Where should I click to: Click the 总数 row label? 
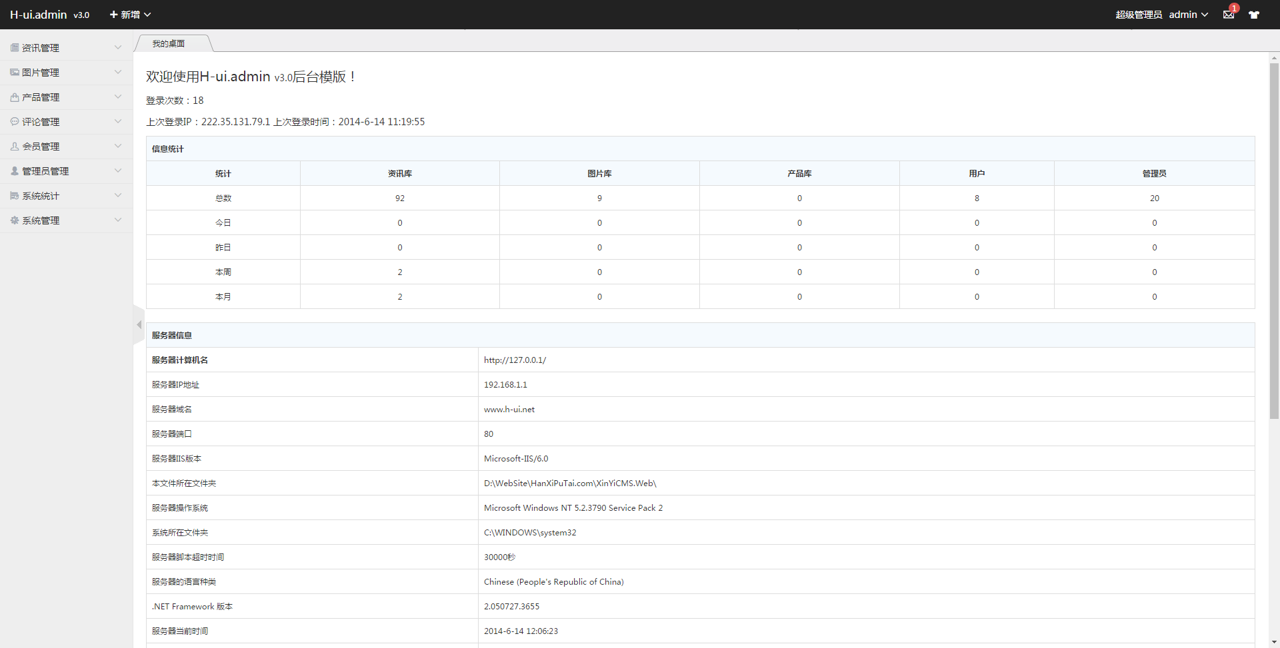pyautogui.click(x=223, y=198)
